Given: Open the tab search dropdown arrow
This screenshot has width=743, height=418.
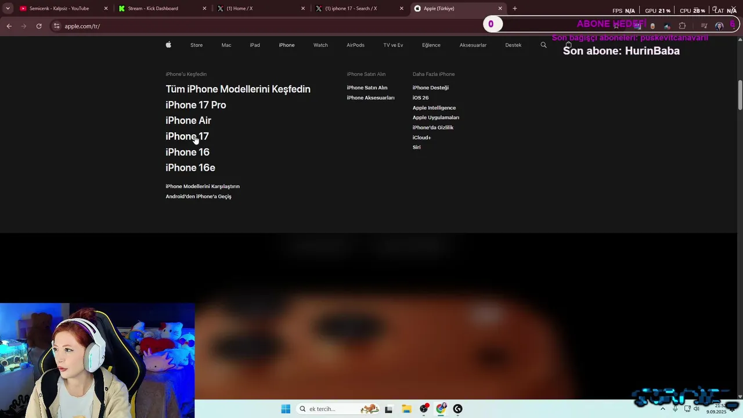Looking at the screenshot, I should (x=8, y=9).
